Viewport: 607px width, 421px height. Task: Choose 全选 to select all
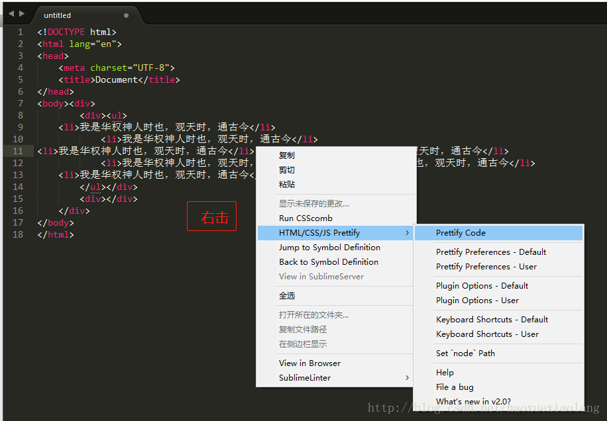(x=336, y=296)
